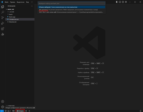This screenshot has width=143, height=112.
Task: Maximize the VS Code window
Action: click(x=135, y=2)
